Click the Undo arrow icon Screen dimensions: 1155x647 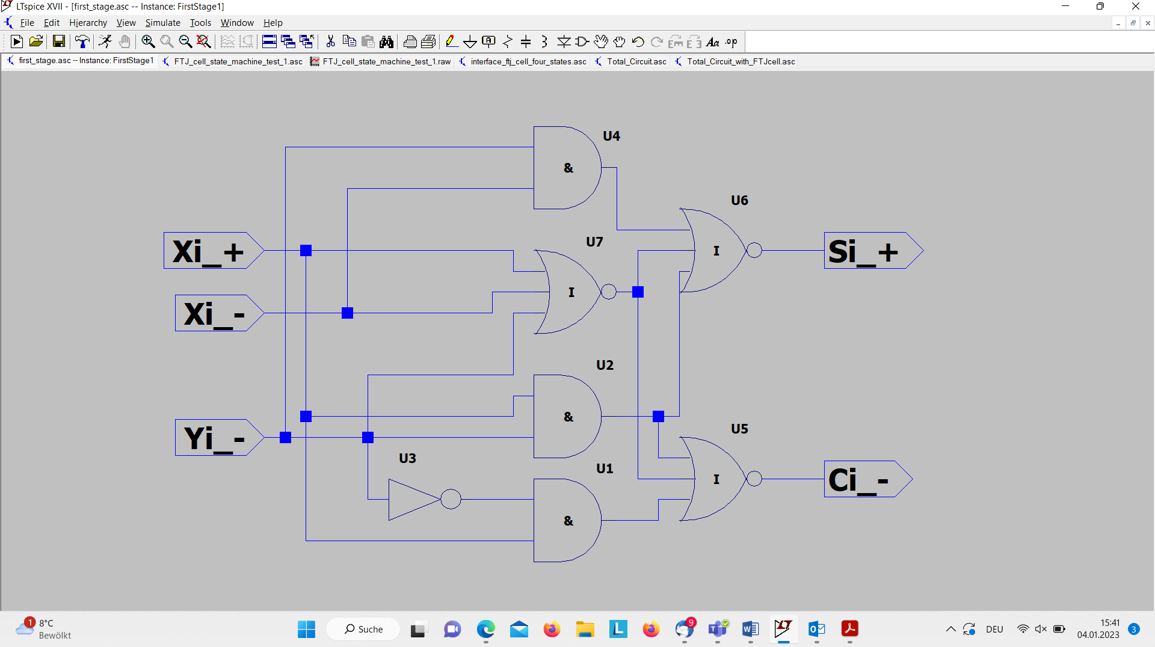click(x=638, y=41)
